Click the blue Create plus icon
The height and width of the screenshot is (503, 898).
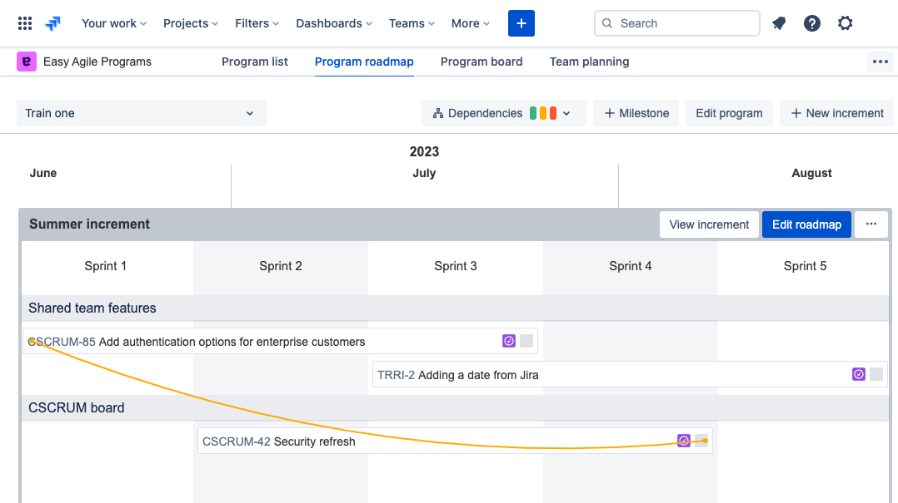[521, 23]
